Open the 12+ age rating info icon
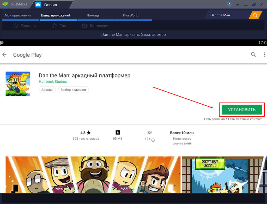The width and height of the screenshot is (267, 204). coord(153,140)
